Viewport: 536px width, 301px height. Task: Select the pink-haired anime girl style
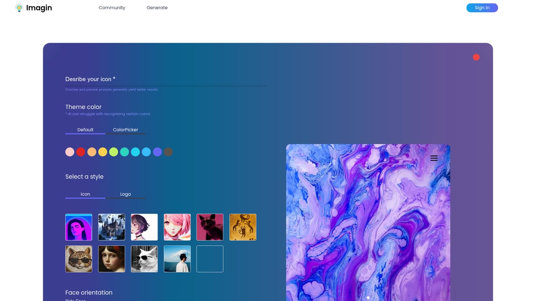point(177,227)
